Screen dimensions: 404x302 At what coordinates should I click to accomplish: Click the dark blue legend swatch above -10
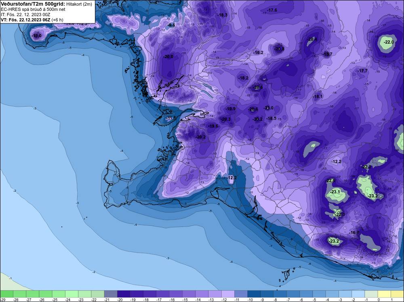(x=254, y=294)
